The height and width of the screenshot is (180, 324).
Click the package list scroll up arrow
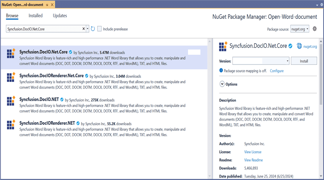[209, 41]
